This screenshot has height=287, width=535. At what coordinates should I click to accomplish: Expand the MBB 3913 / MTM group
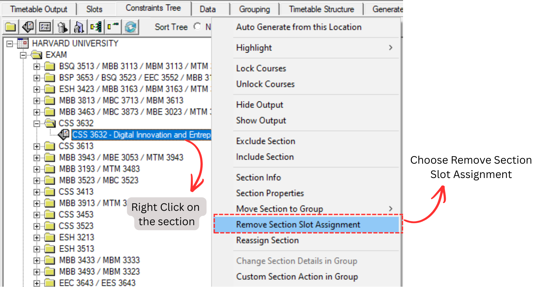pos(37,203)
